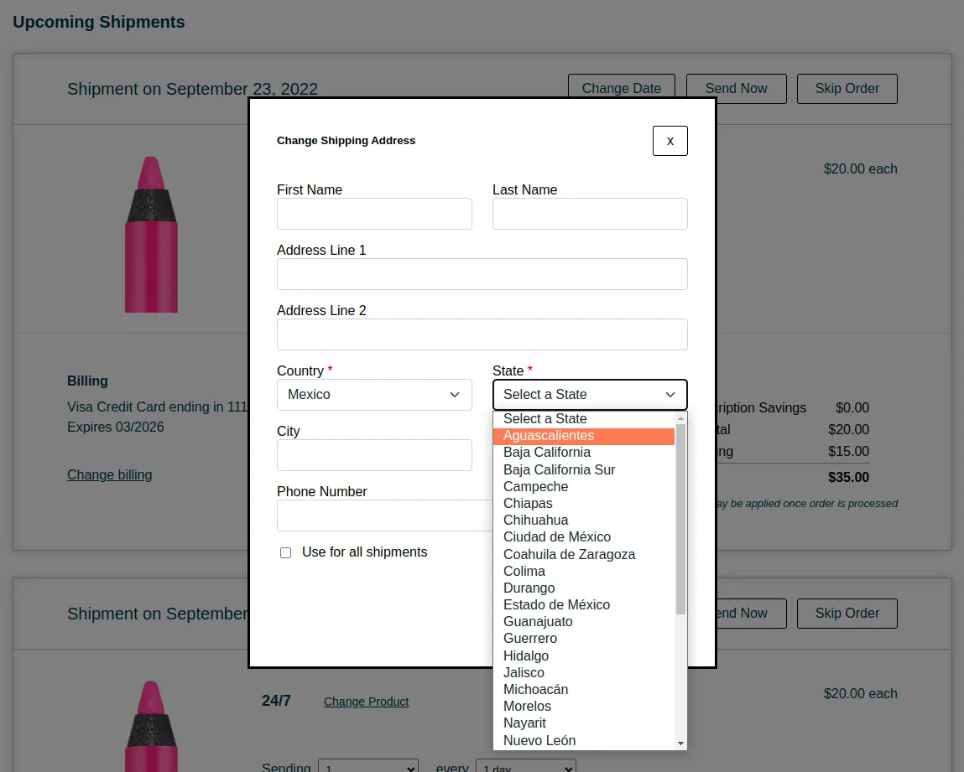The height and width of the screenshot is (772, 964).
Task: Select Colima from the dropdown
Action: (583, 571)
